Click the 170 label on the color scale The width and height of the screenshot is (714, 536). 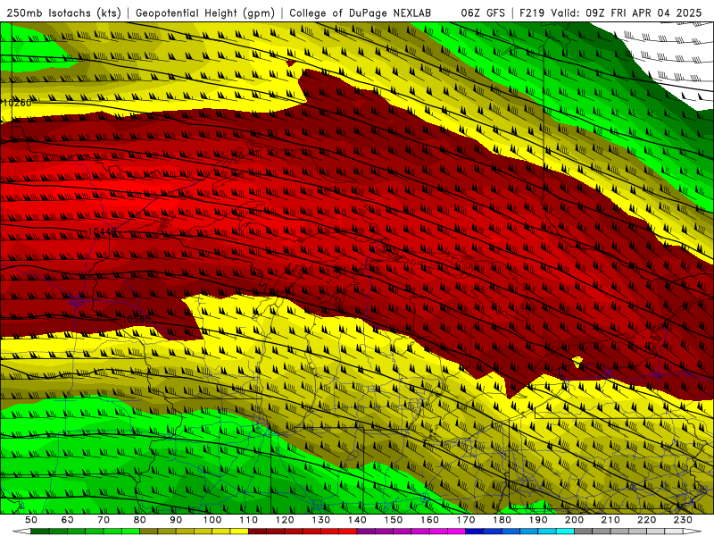pos(466,520)
